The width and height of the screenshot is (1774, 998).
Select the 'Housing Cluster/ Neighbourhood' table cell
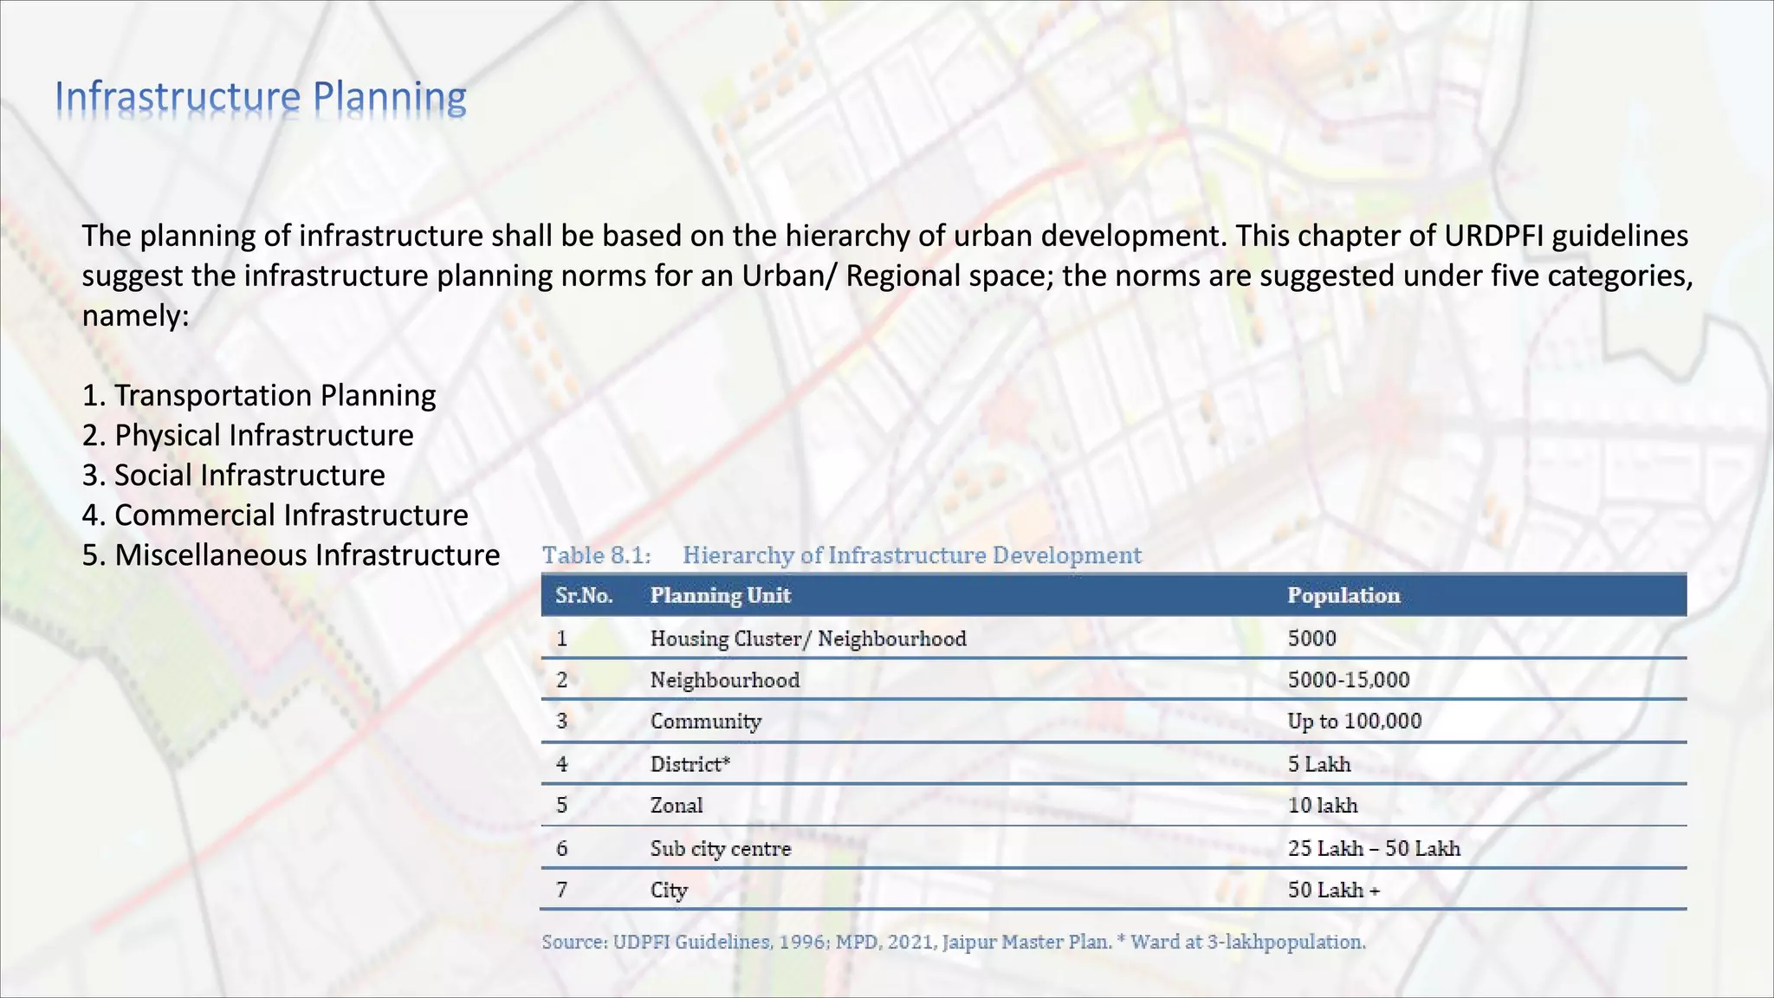(x=807, y=639)
